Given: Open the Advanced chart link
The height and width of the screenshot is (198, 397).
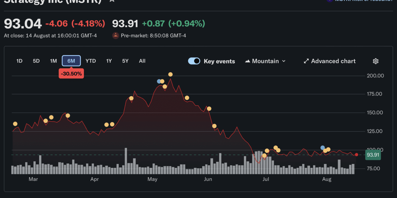Looking at the screenshot, I should [330, 61].
